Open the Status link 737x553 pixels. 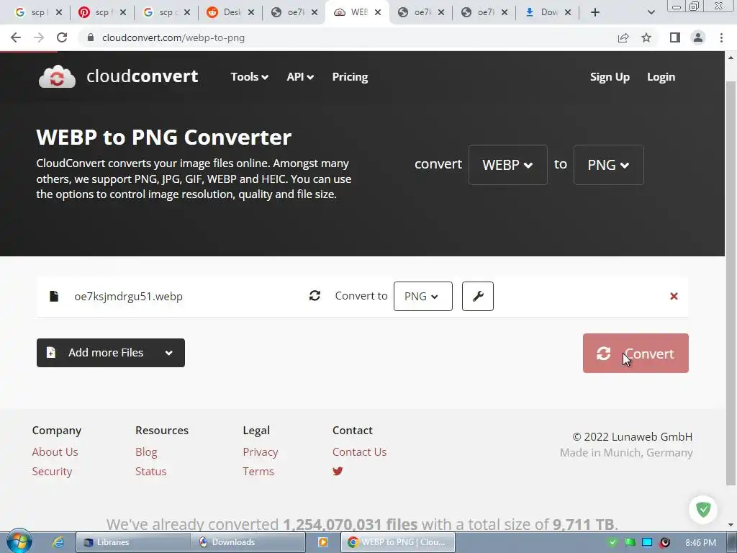[151, 471]
